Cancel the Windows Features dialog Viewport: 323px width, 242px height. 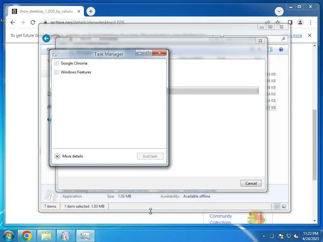pyautogui.click(x=251, y=183)
